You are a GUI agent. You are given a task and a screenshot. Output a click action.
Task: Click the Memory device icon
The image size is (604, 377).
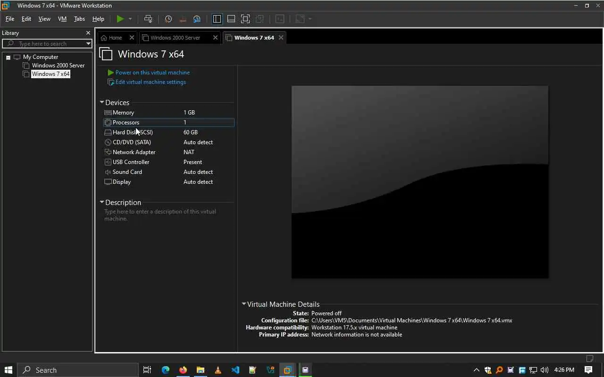point(108,113)
